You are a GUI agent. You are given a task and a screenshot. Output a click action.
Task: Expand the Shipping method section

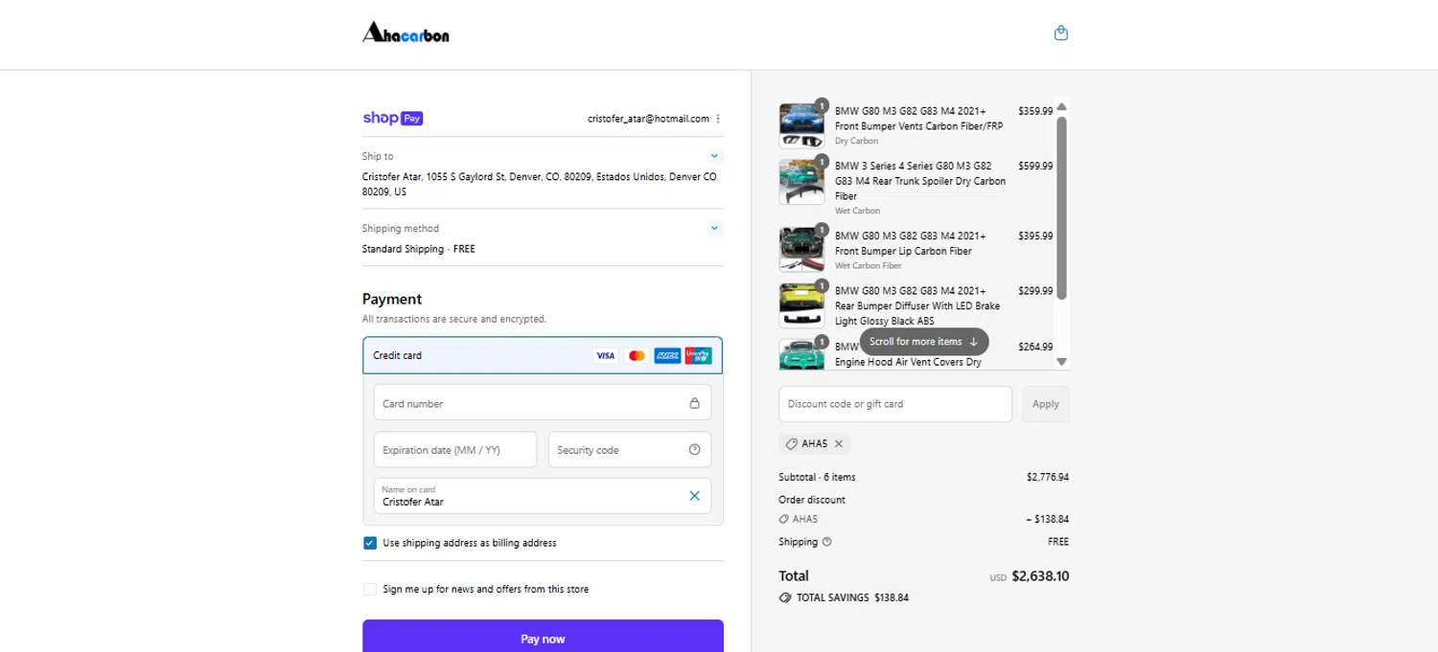[x=714, y=228]
